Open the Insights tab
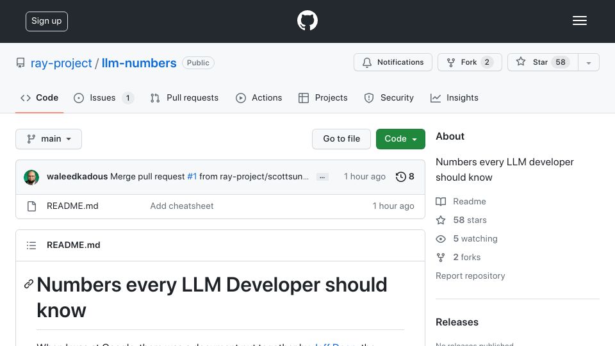 coord(454,97)
